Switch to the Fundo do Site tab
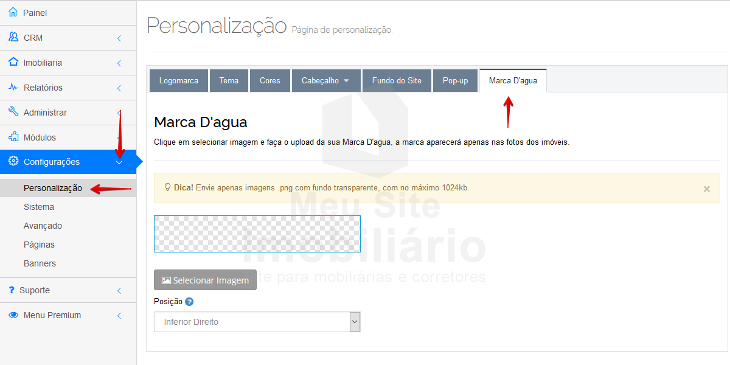Screen dimensions: 730x365 tap(397, 81)
